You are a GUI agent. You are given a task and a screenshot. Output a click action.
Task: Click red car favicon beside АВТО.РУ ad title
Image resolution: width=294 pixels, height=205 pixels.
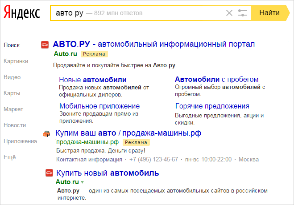tap(45, 45)
